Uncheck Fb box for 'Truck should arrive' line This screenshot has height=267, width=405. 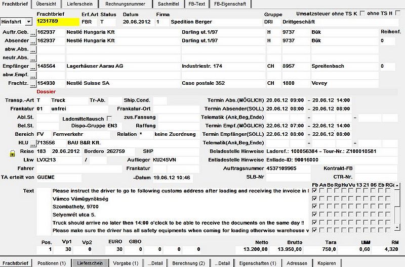[314, 223]
